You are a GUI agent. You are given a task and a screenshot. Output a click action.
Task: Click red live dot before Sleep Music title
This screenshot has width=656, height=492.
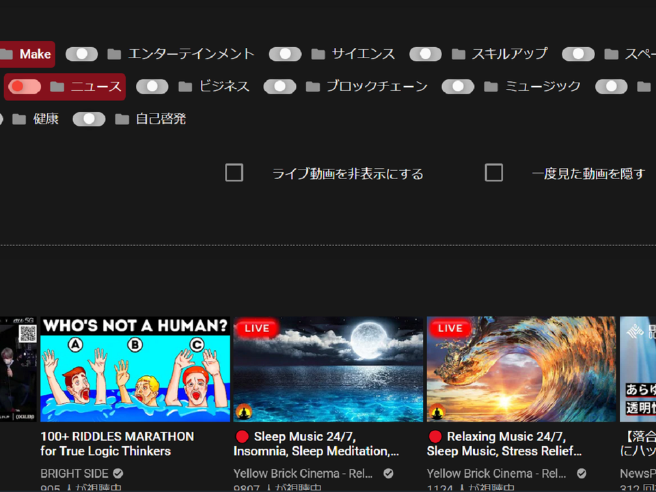242,437
